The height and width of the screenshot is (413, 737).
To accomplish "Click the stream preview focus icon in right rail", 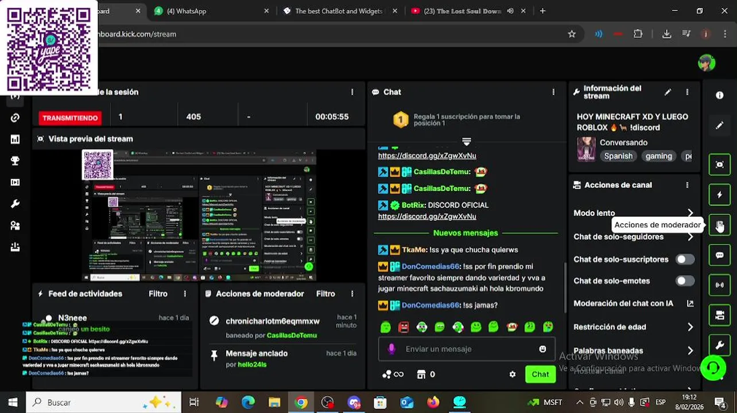I will [x=720, y=165].
